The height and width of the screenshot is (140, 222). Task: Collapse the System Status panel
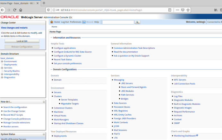click(x=44, y=134)
